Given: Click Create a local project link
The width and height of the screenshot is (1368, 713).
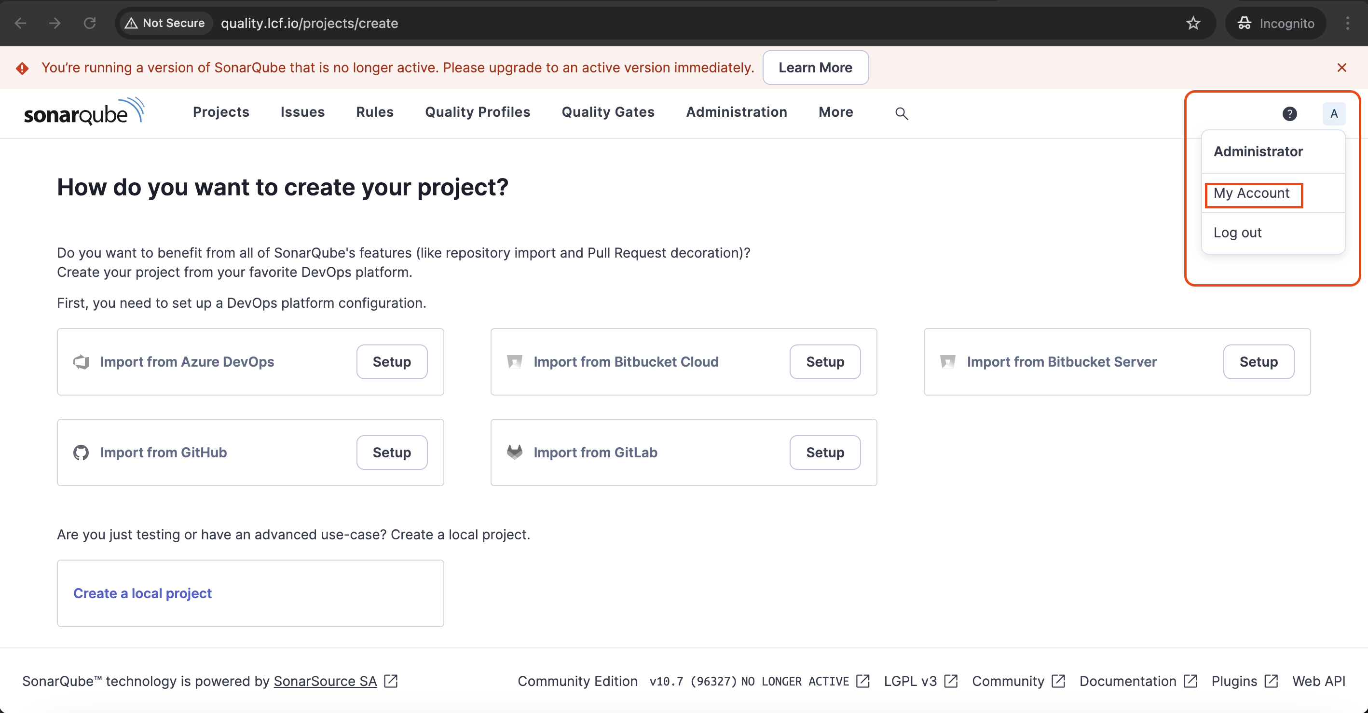Looking at the screenshot, I should tap(142, 593).
